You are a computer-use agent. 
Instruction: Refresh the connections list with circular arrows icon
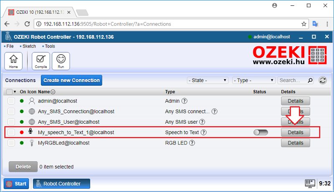(x=323, y=80)
